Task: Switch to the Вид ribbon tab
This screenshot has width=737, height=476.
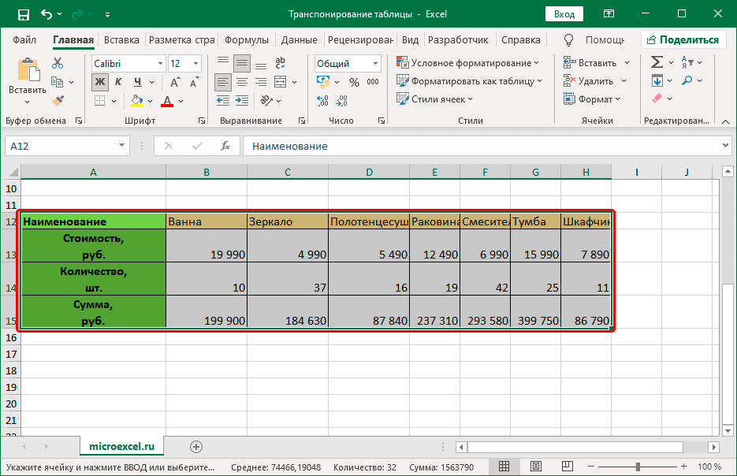Action: point(410,40)
